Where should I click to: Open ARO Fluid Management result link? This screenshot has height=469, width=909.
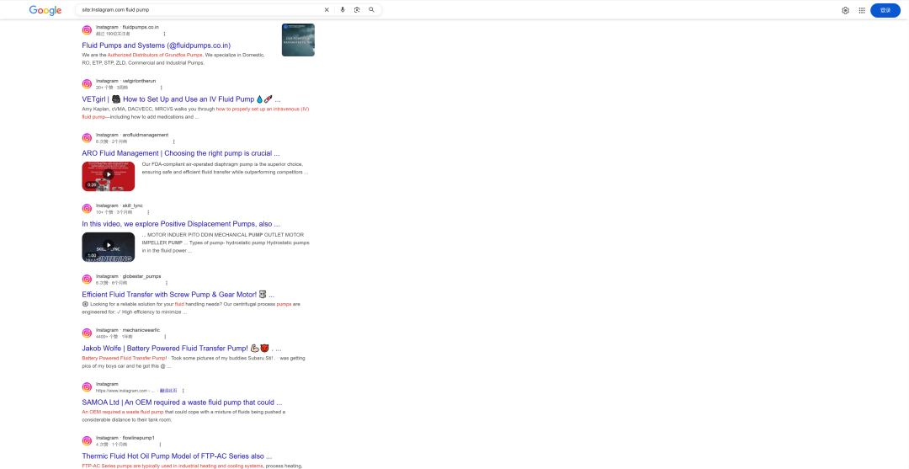click(x=181, y=153)
